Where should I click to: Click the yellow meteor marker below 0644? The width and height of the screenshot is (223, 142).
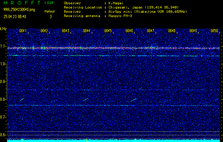(x=87, y=140)
